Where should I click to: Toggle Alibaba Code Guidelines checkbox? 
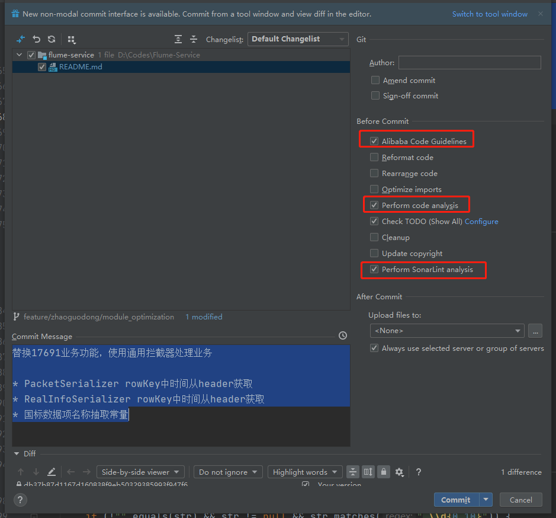(x=374, y=141)
